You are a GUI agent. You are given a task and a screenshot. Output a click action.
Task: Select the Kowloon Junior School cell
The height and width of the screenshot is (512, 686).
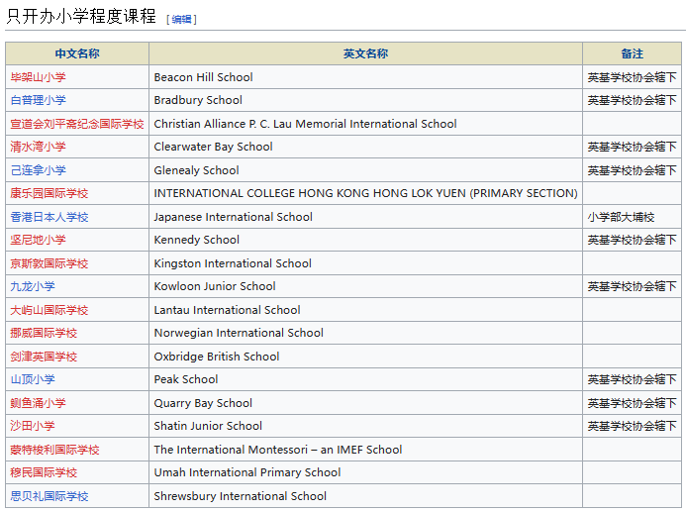pyautogui.click(x=365, y=286)
